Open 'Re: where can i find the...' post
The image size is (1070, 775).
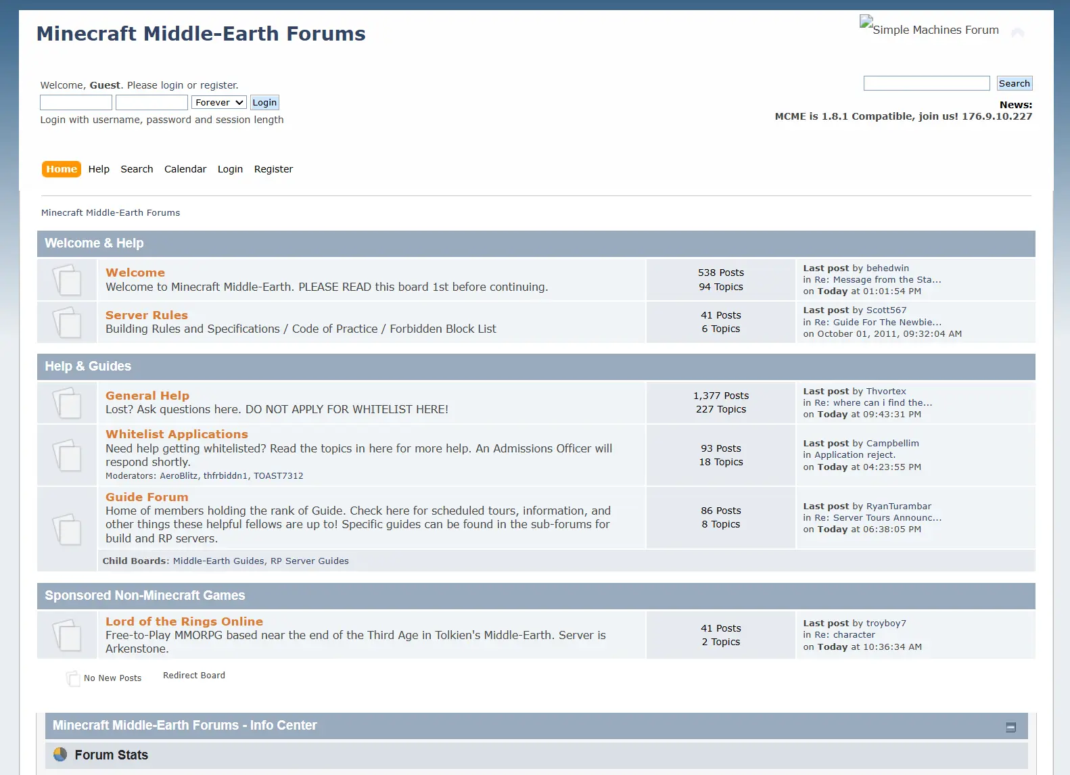(873, 403)
